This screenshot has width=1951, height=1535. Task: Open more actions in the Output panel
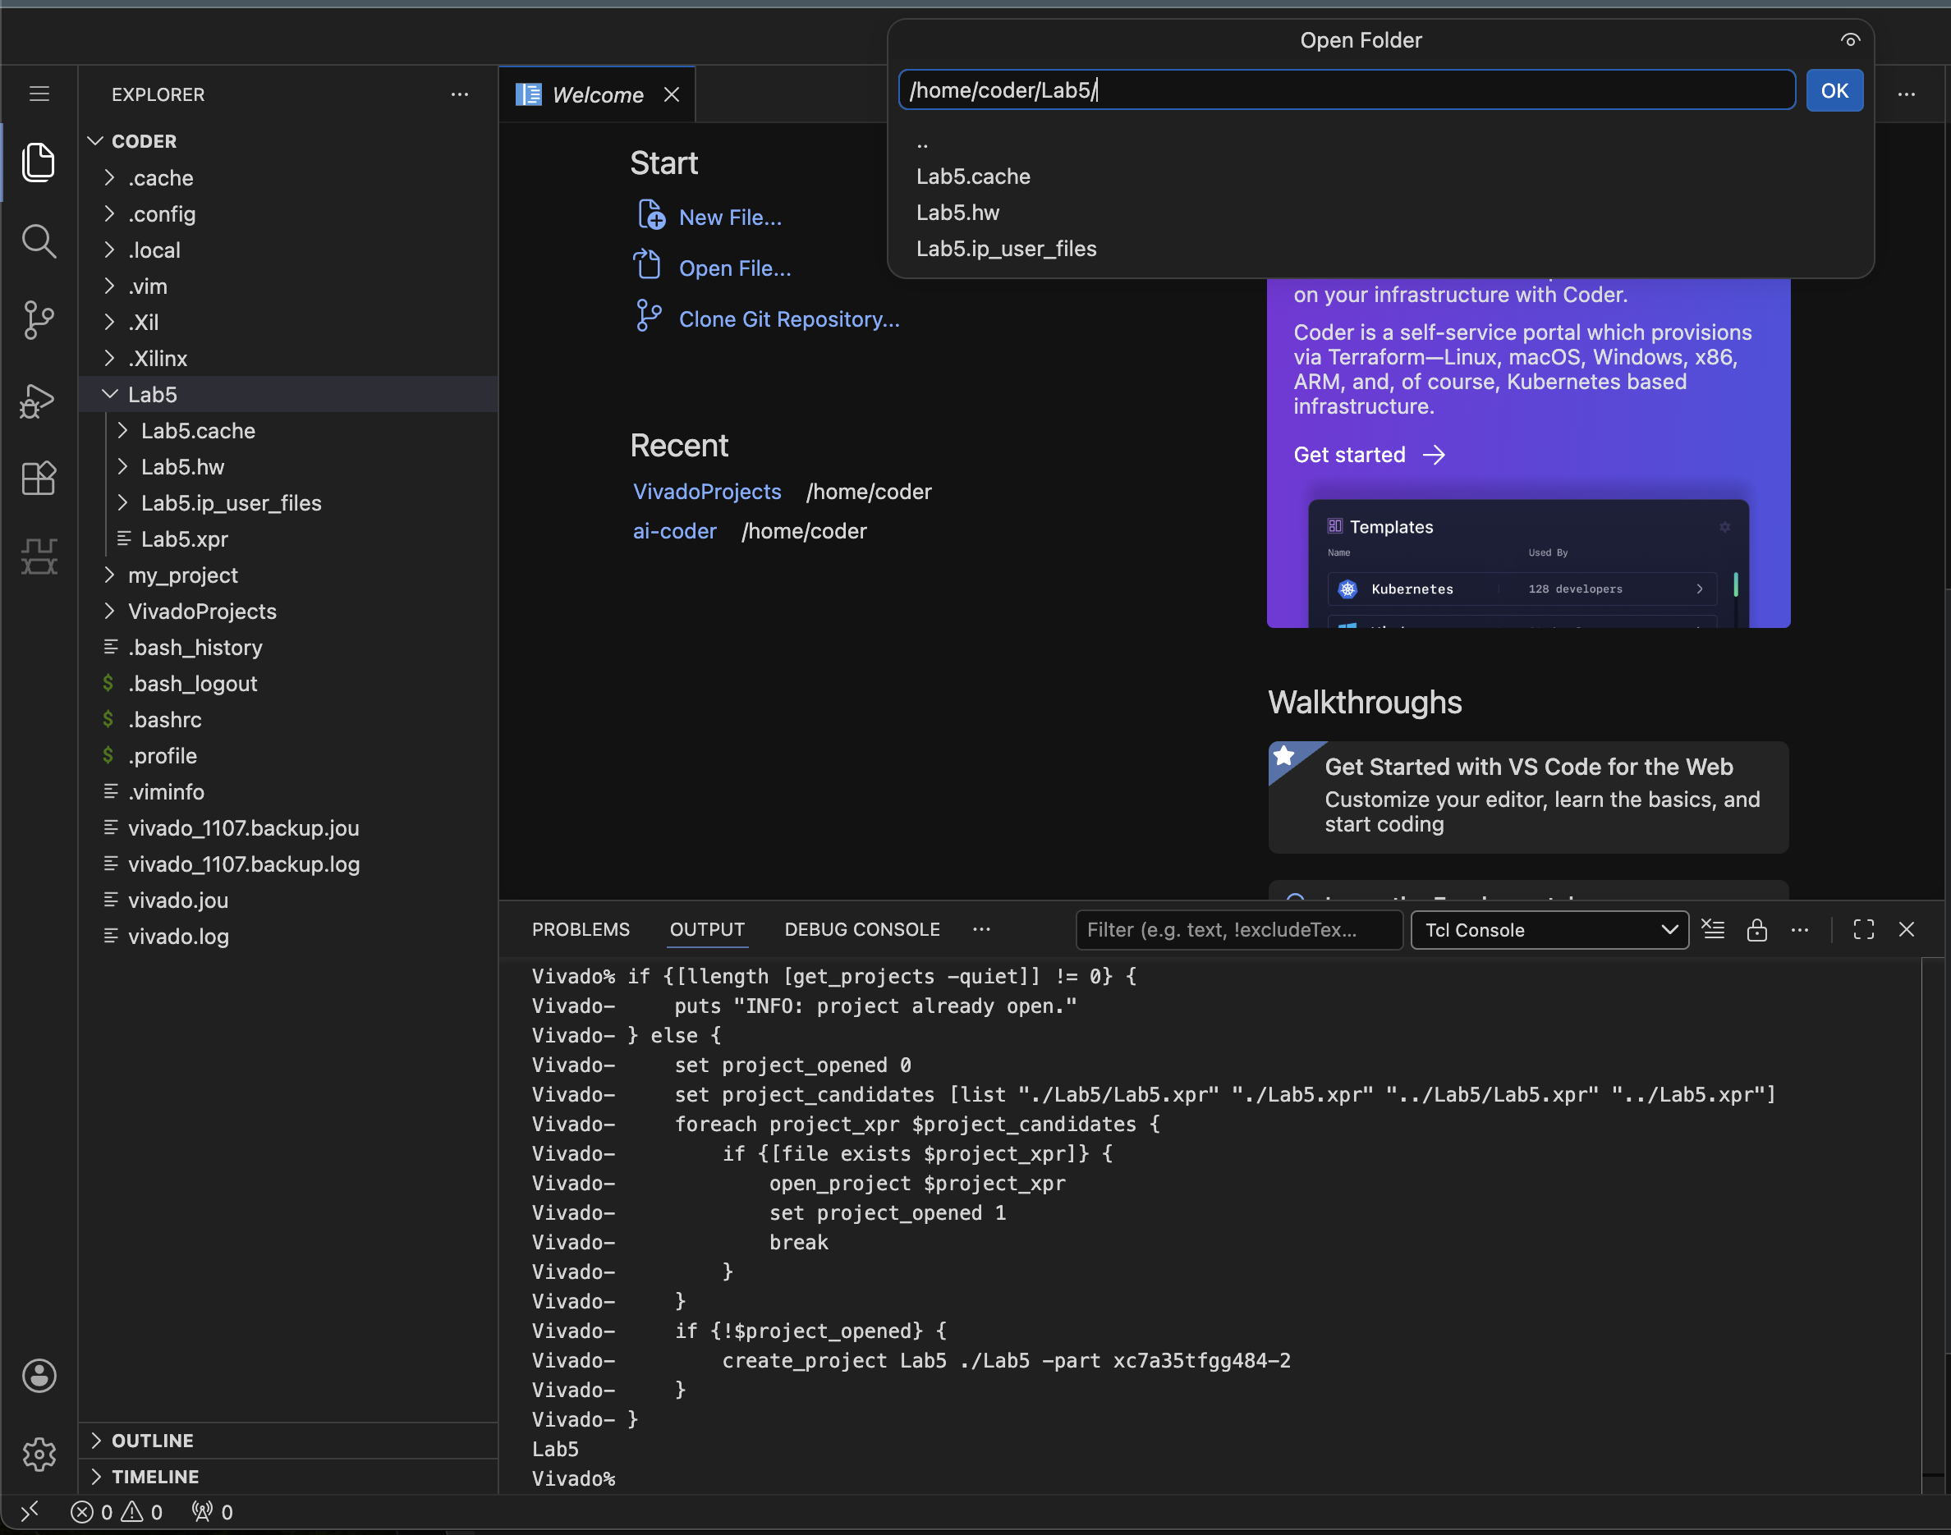point(1800,929)
